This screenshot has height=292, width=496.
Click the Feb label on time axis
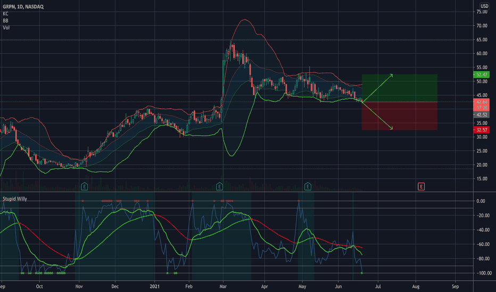pos(189,287)
